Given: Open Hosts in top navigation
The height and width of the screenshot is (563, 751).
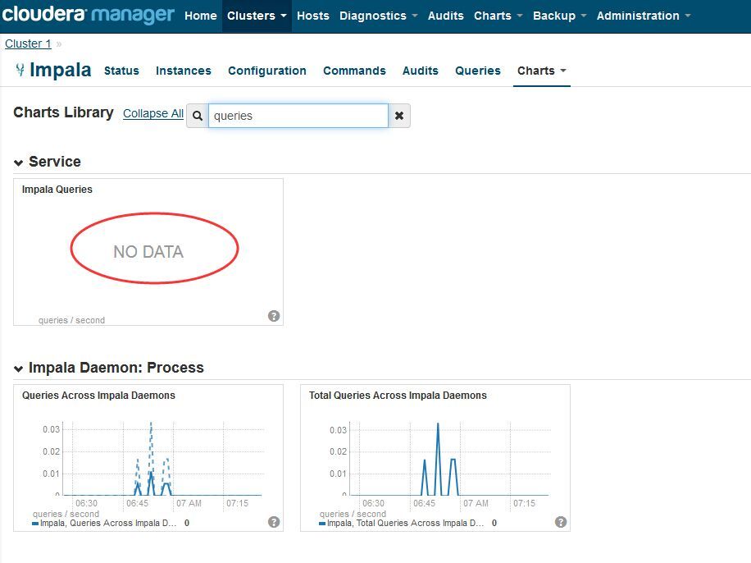Looking at the screenshot, I should 312,16.
